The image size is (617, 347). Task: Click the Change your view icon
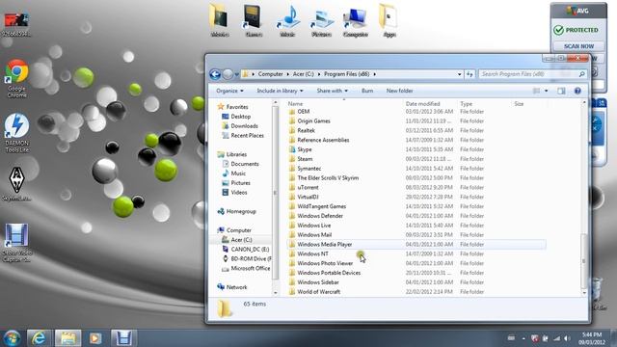pyautogui.click(x=536, y=91)
